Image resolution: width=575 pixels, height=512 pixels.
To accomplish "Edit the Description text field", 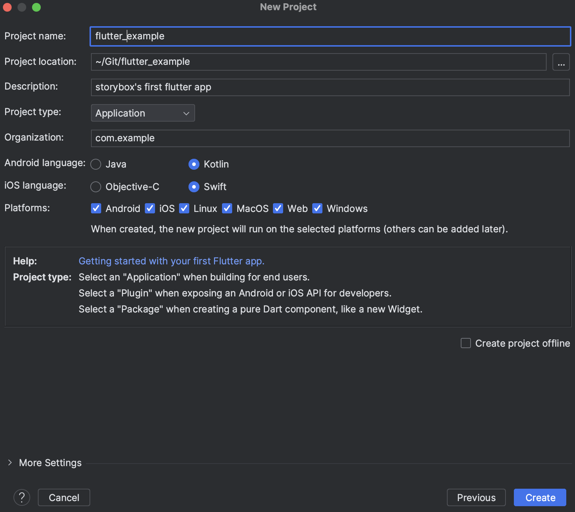I will pos(330,87).
